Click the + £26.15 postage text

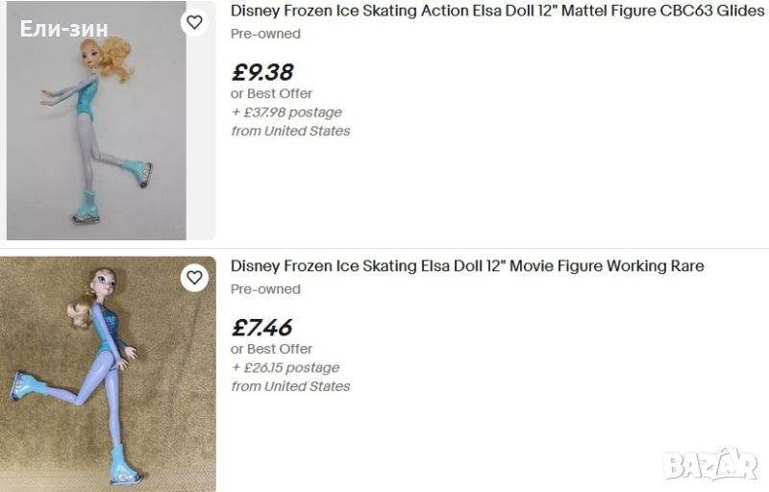click(x=285, y=368)
